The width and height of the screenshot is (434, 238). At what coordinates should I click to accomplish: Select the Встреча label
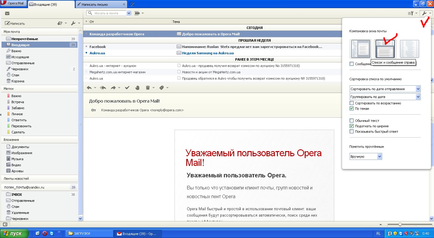pos(39,102)
